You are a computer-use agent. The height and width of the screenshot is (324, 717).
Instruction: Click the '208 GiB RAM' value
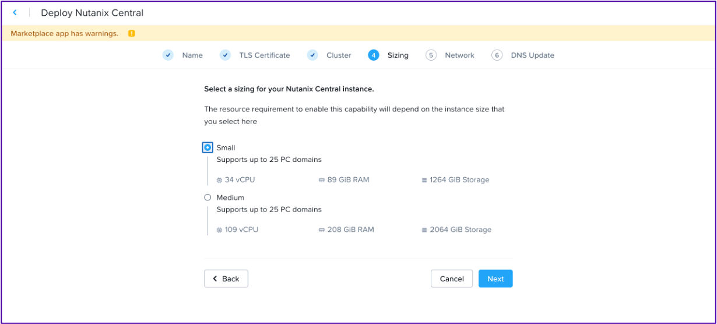click(350, 230)
